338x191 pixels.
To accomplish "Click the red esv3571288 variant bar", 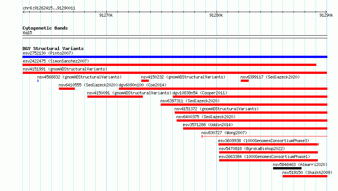I will 255,128.
